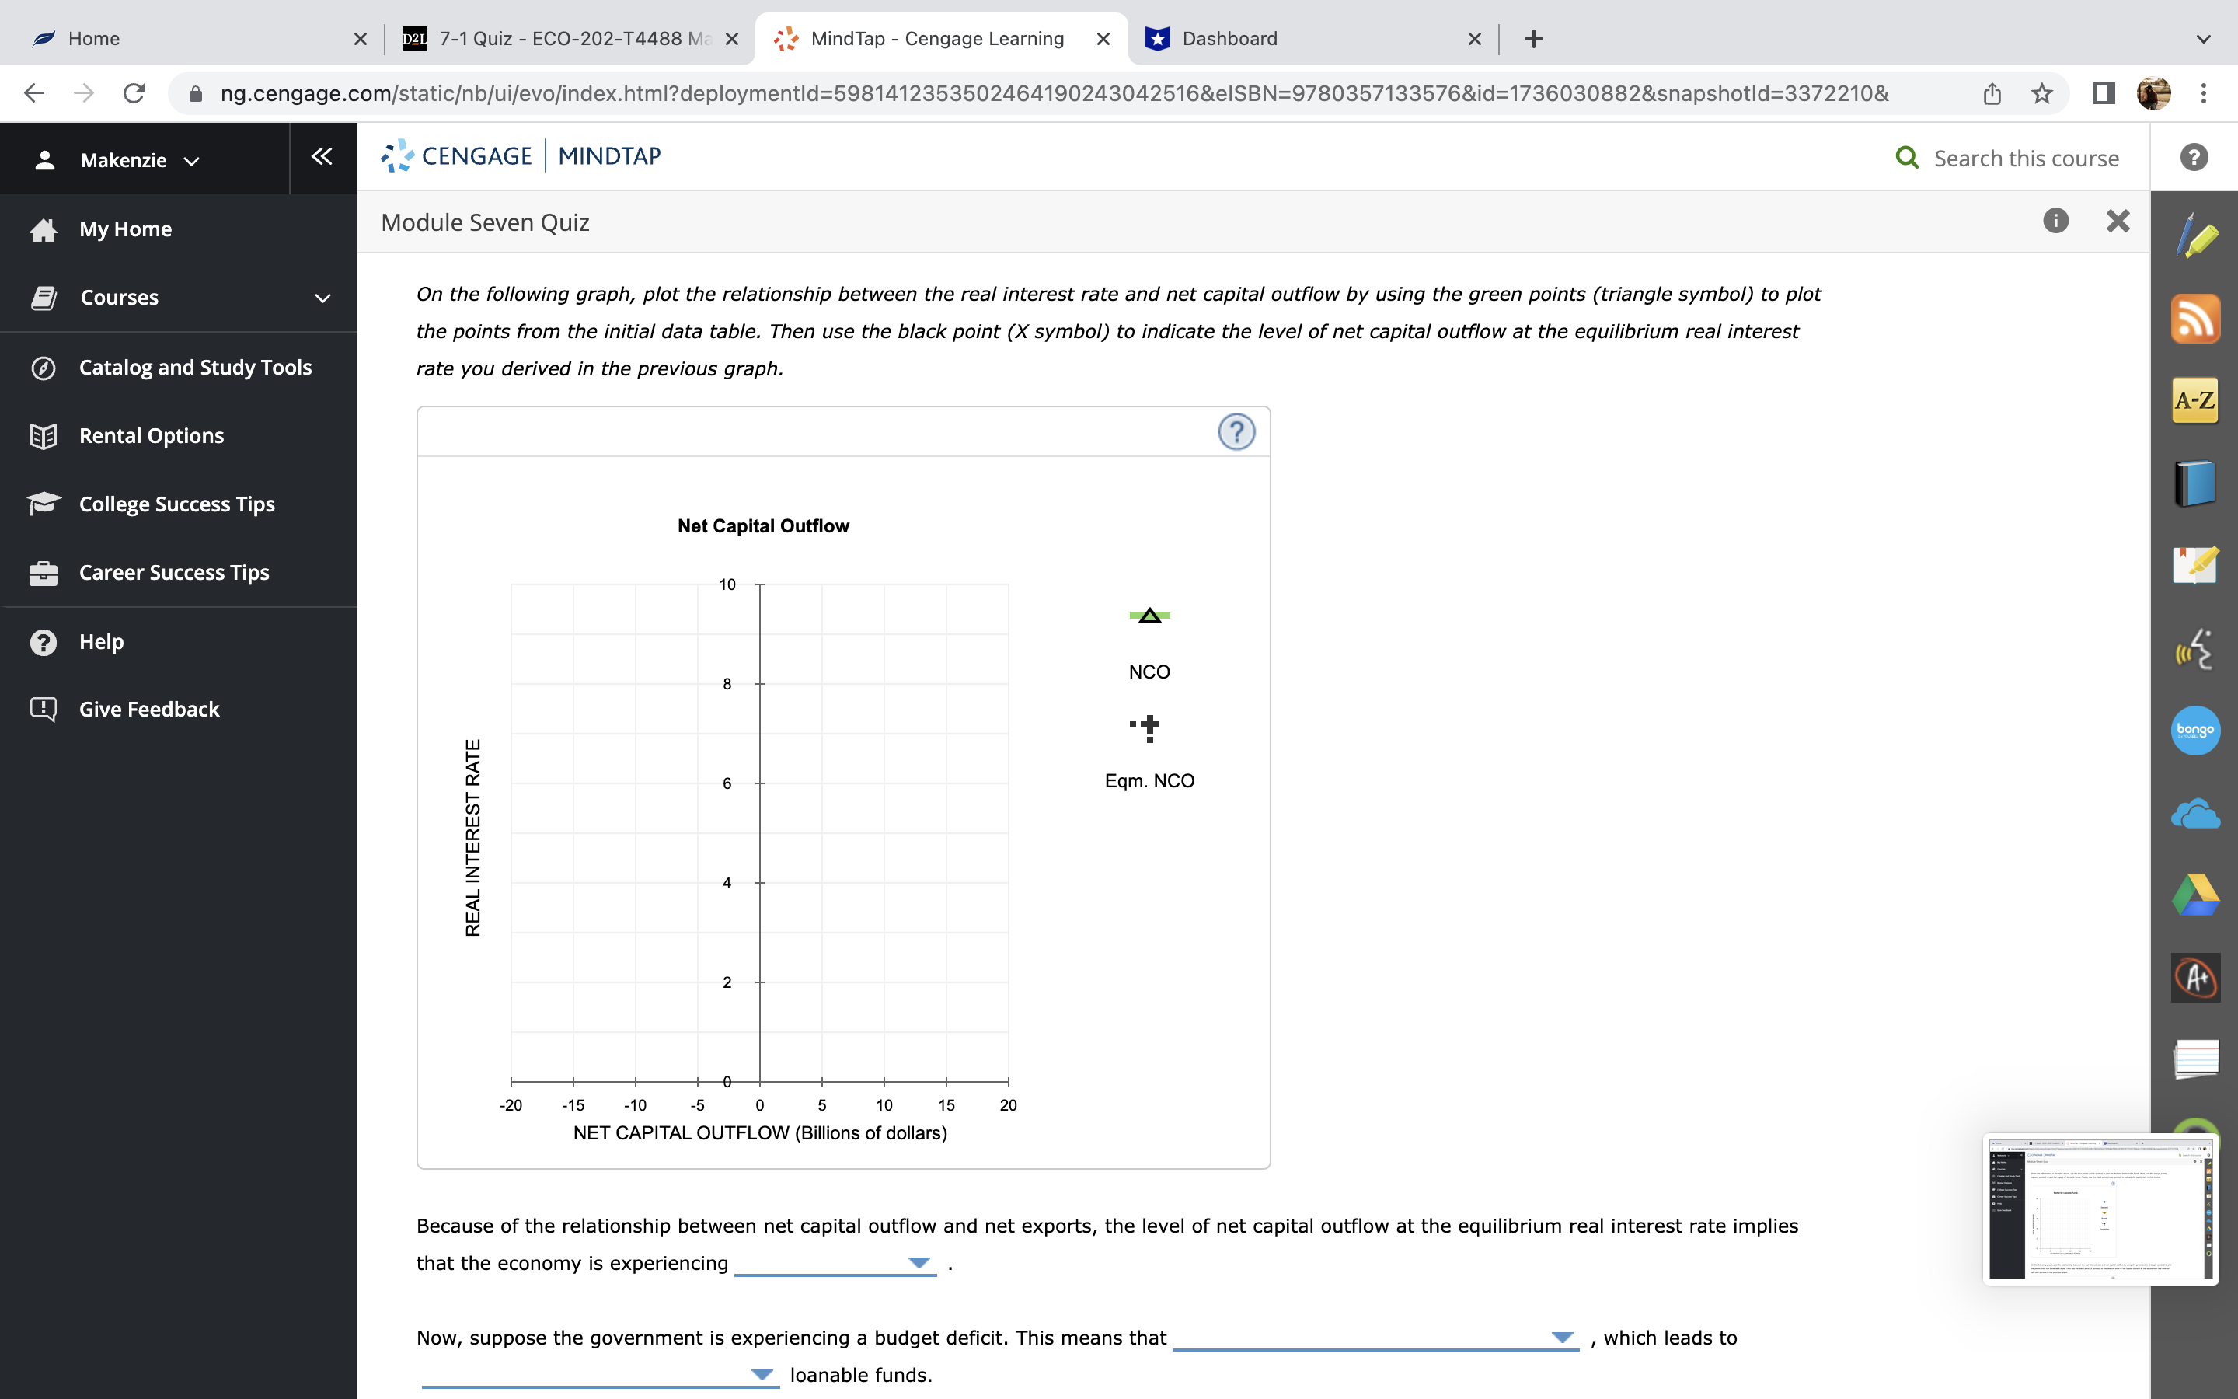Screen dimensions: 2238x1399
Task: Open the Bongo video assignment app
Action: [2195, 730]
